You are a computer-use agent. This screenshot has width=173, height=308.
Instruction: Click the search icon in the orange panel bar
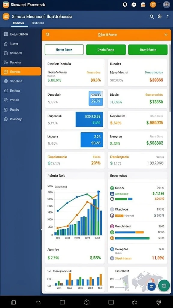[48, 35]
